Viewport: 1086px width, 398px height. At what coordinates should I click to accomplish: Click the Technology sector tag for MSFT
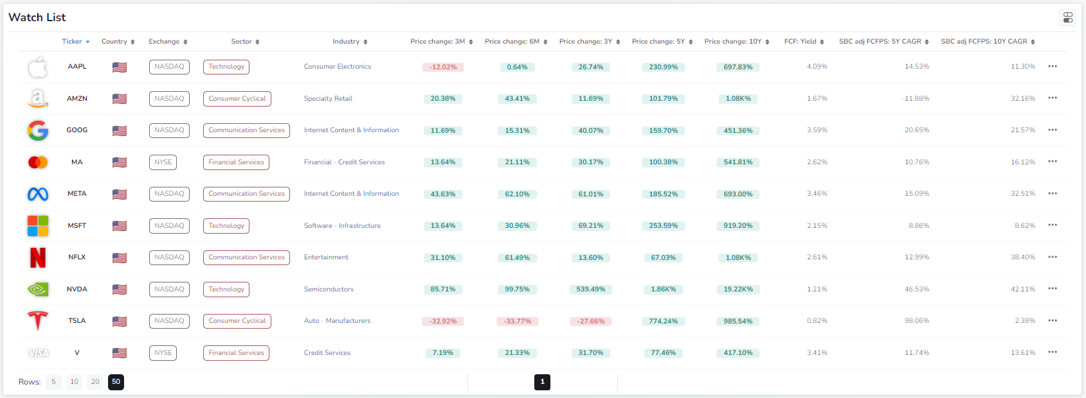point(226,226)
